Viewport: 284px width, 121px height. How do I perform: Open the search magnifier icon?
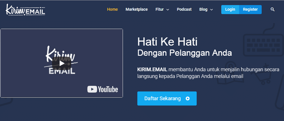(272, 9)
